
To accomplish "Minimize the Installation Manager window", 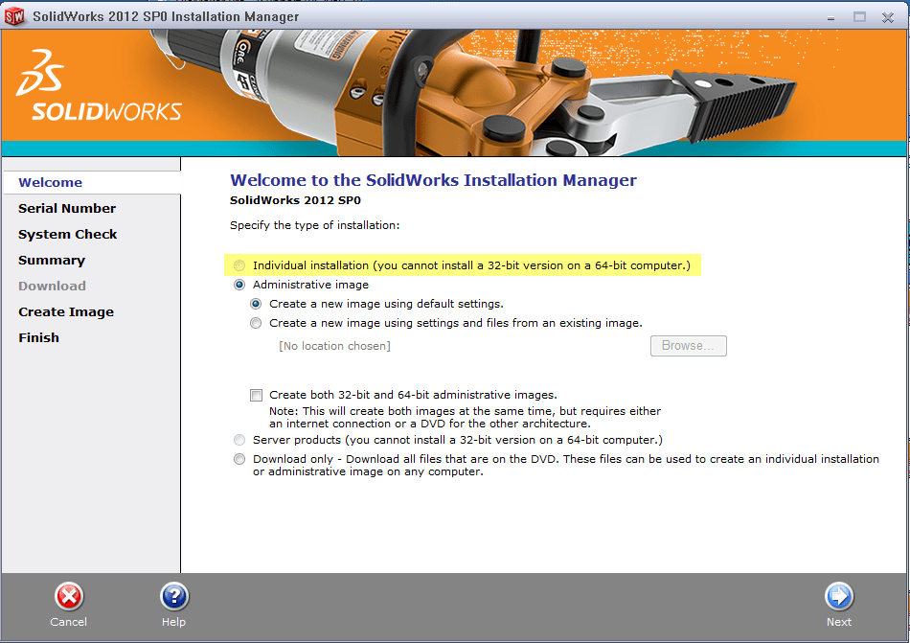I will 831,18.
